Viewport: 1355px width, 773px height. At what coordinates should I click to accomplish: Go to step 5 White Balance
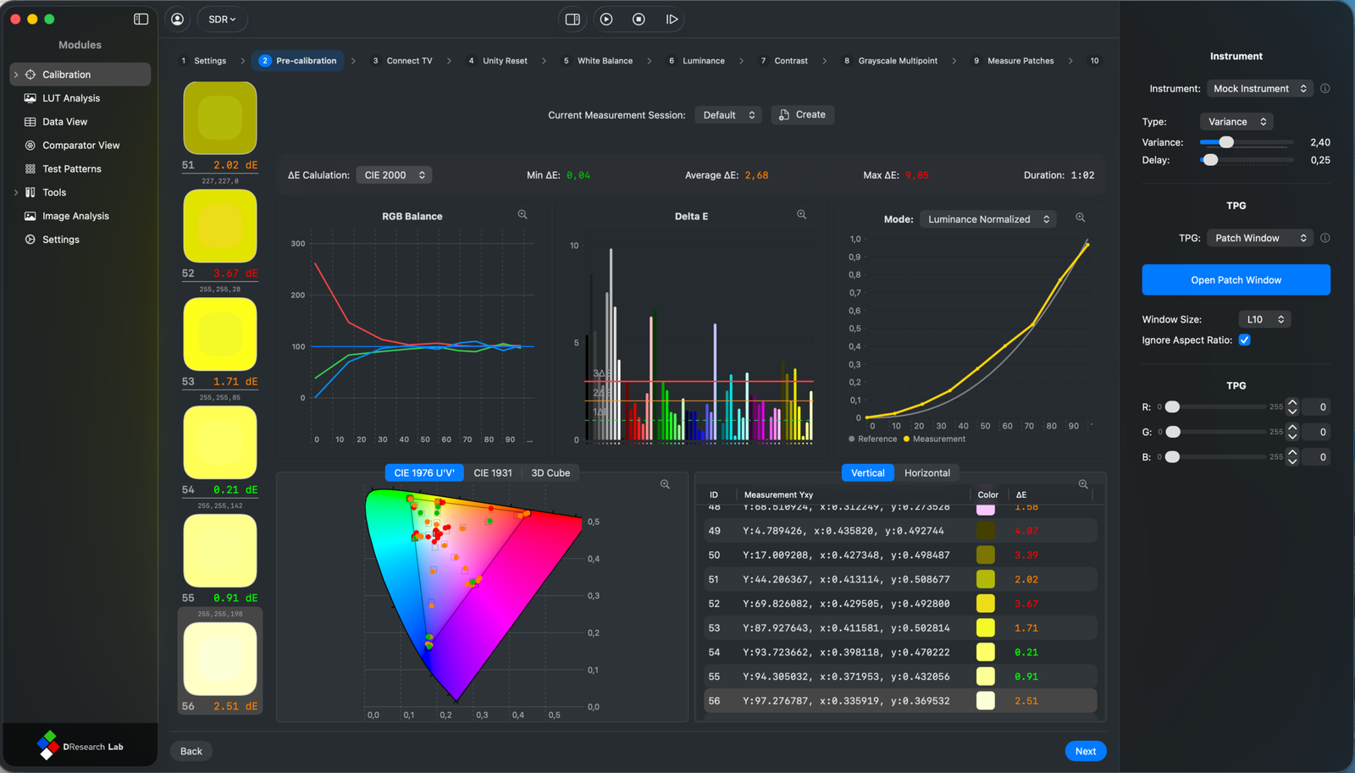pyautogui.click(x=599, y=61)
